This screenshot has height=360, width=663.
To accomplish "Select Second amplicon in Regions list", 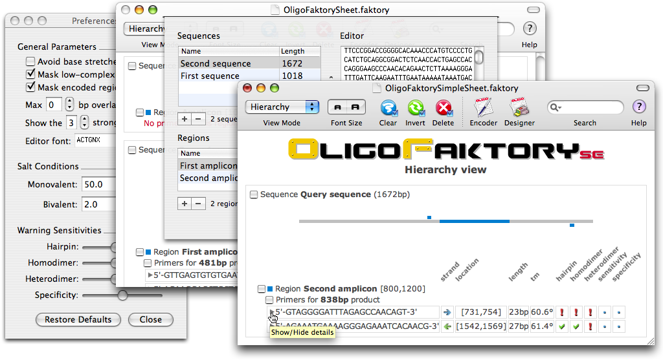I will (x=208, y=178).
